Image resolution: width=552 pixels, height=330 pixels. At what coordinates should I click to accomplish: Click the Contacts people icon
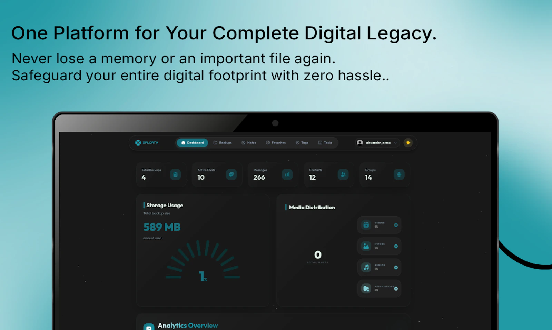(x=343, y=174)
